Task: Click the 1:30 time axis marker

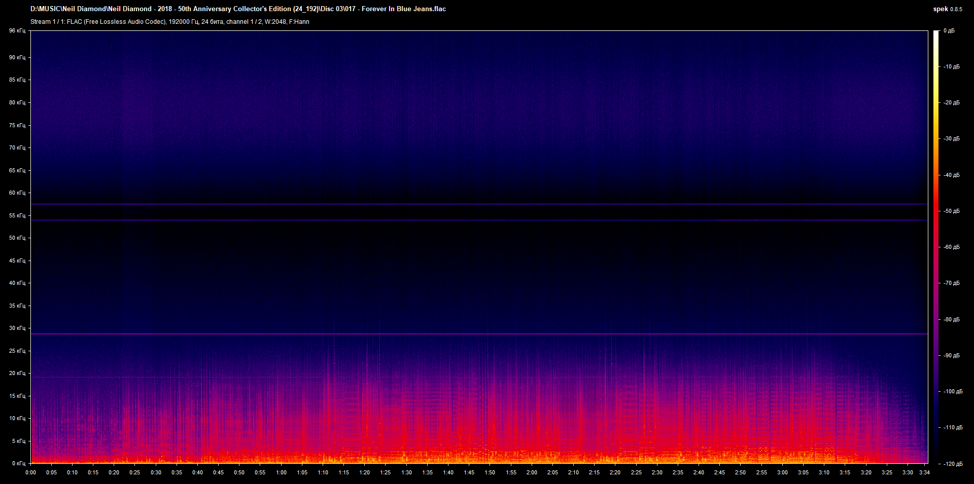Action: 406,472
